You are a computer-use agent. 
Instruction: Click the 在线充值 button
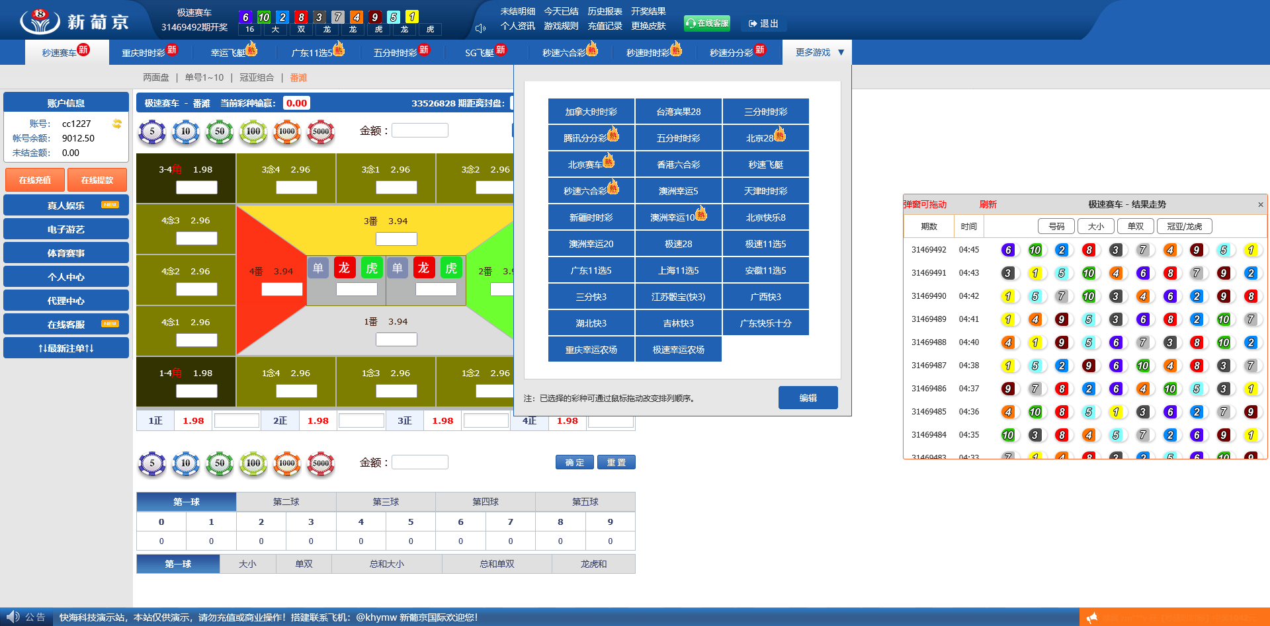coord(35,180)
